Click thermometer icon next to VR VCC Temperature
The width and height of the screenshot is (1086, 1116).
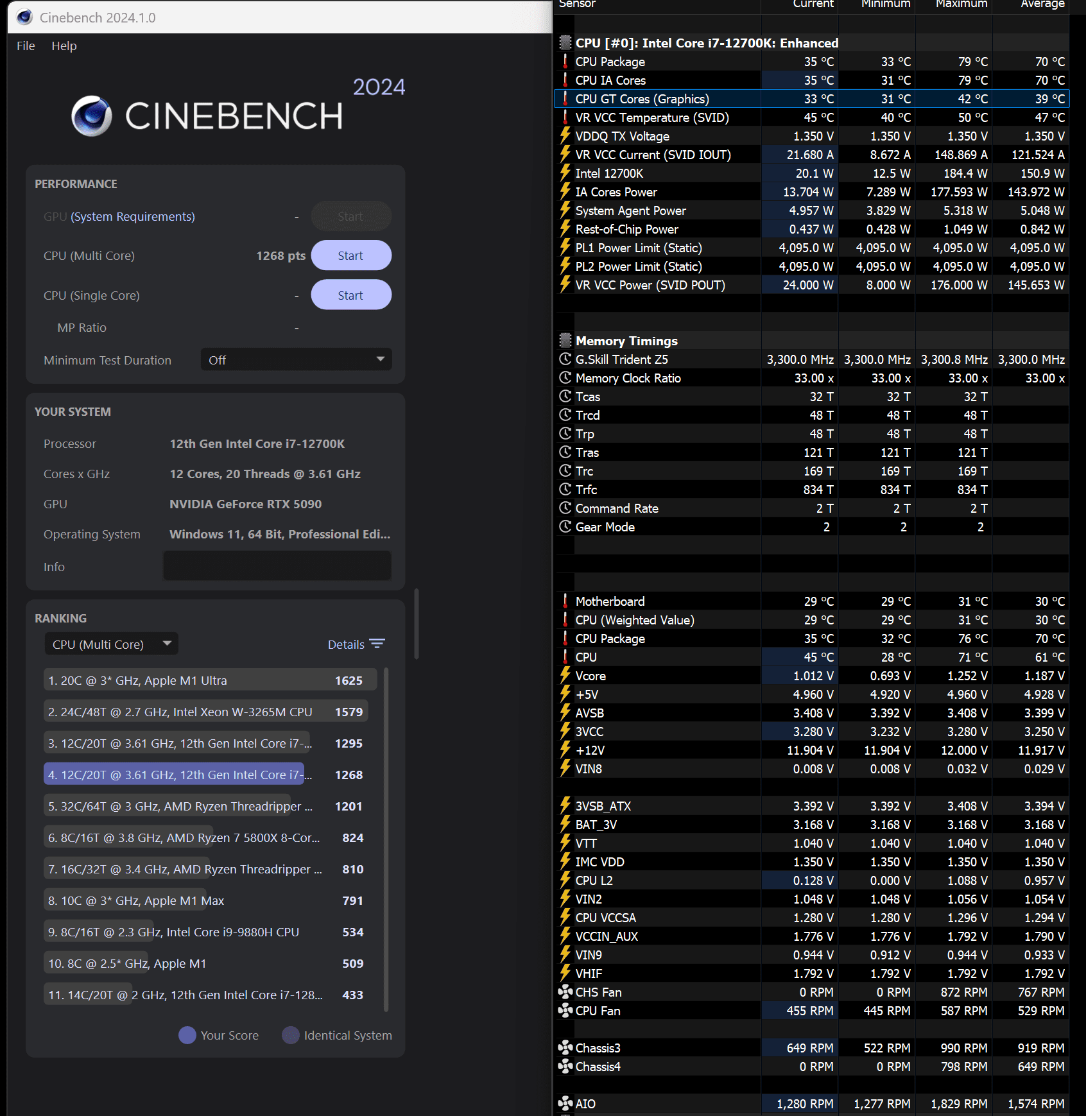(565, 117)
